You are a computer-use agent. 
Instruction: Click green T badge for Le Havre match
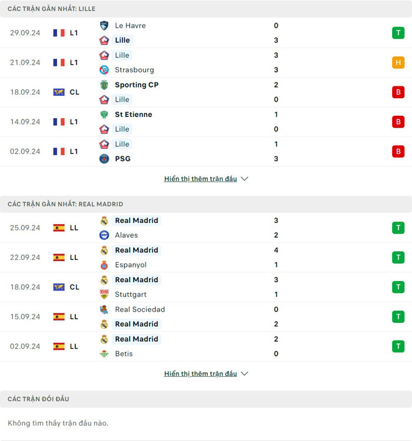(398, 33)
